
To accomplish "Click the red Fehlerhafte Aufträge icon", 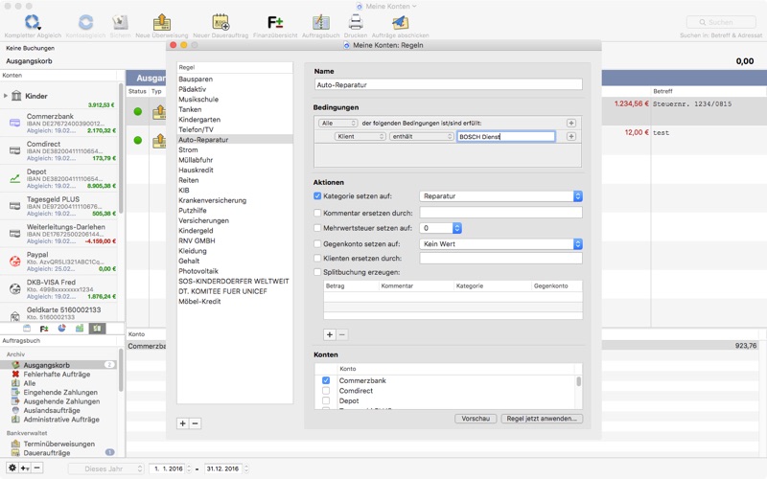I will 15,374.
